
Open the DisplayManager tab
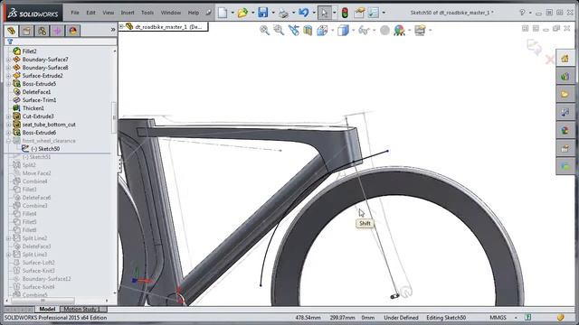pos(72,31)
